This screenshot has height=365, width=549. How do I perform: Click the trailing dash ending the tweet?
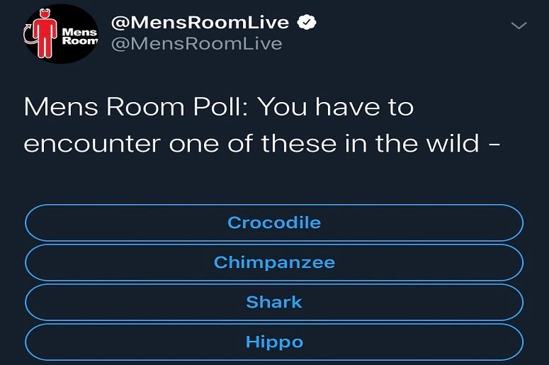pos(494,144)
